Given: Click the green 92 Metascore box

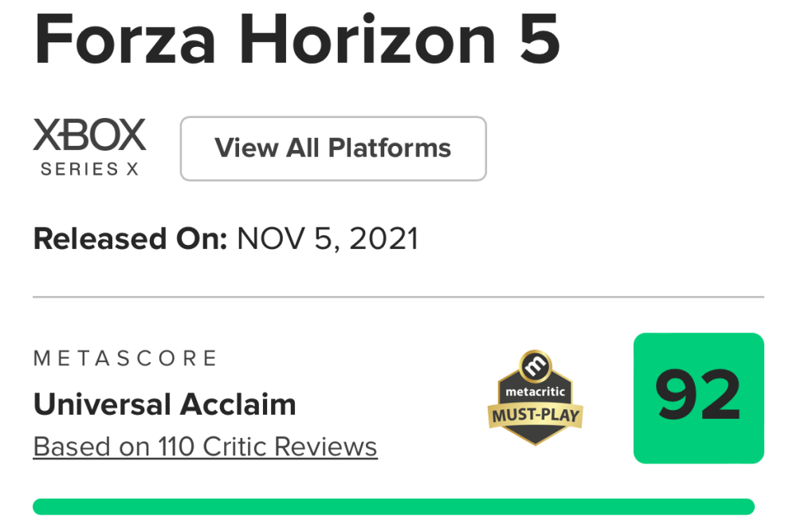Looking at the screenshot, I should coord(698,398).
